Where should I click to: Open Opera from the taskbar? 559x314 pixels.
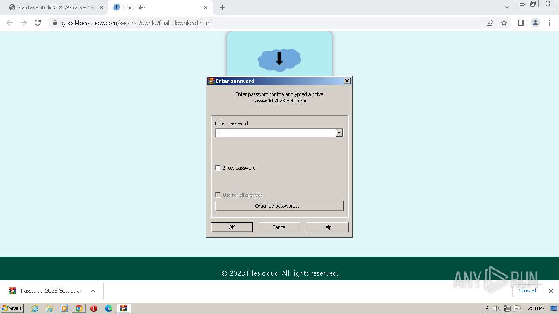[93, 308]
